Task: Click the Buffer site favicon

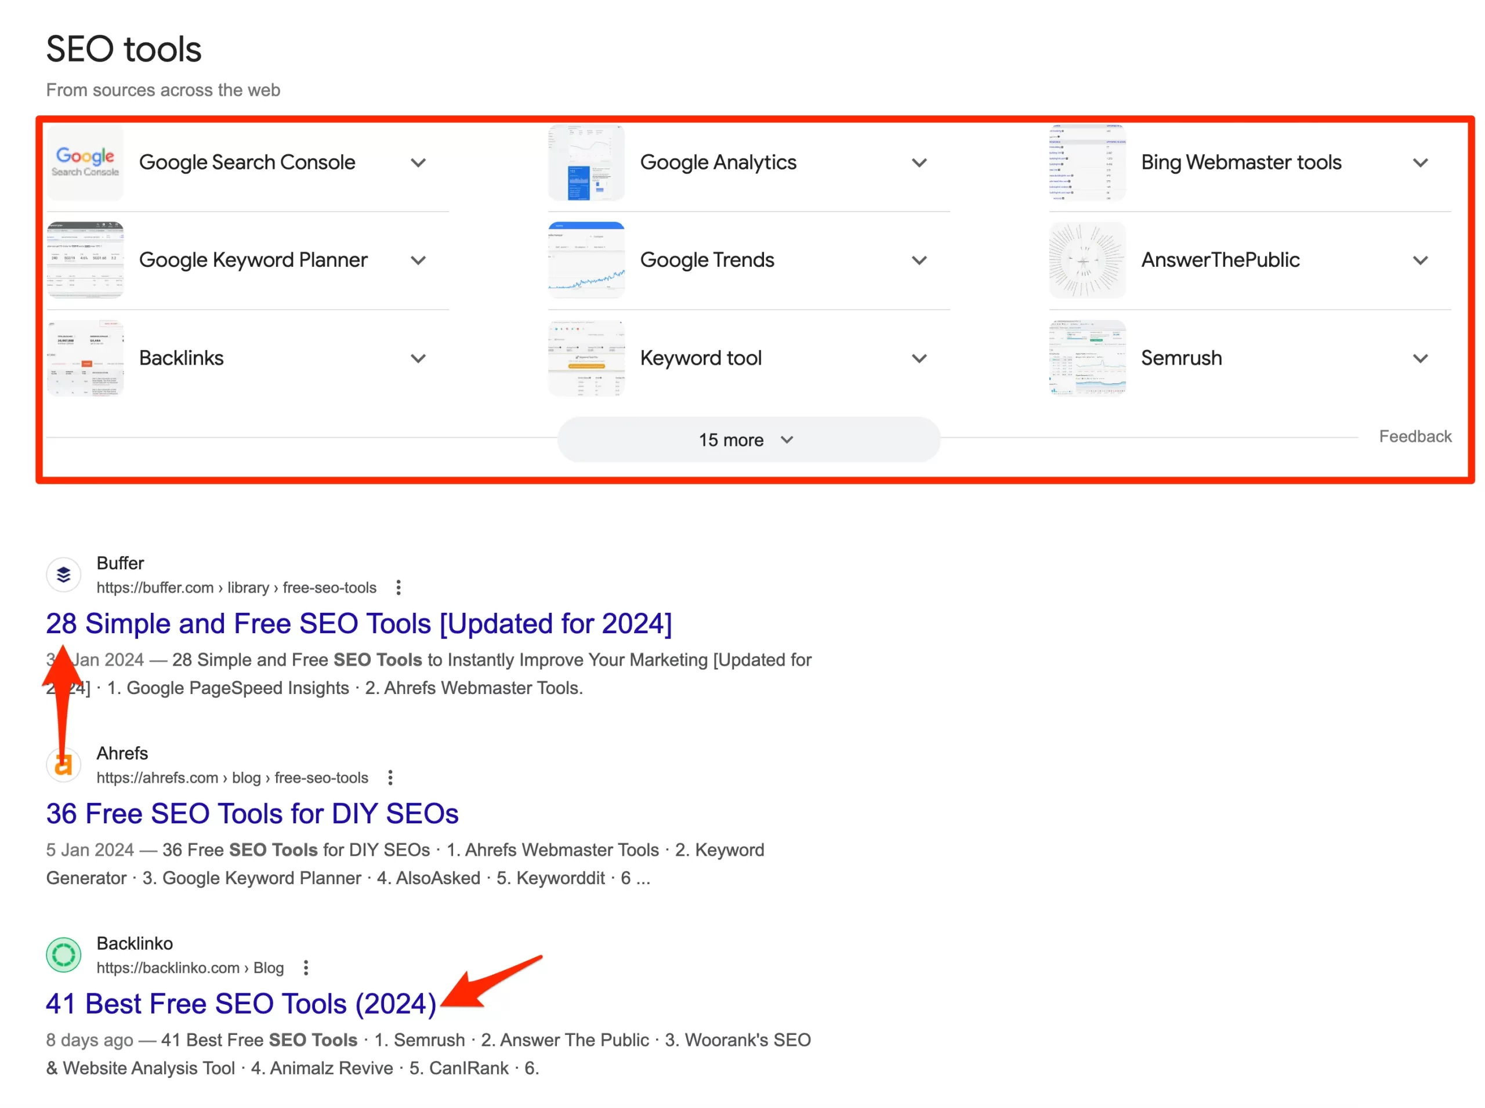Action: point(63,574)
